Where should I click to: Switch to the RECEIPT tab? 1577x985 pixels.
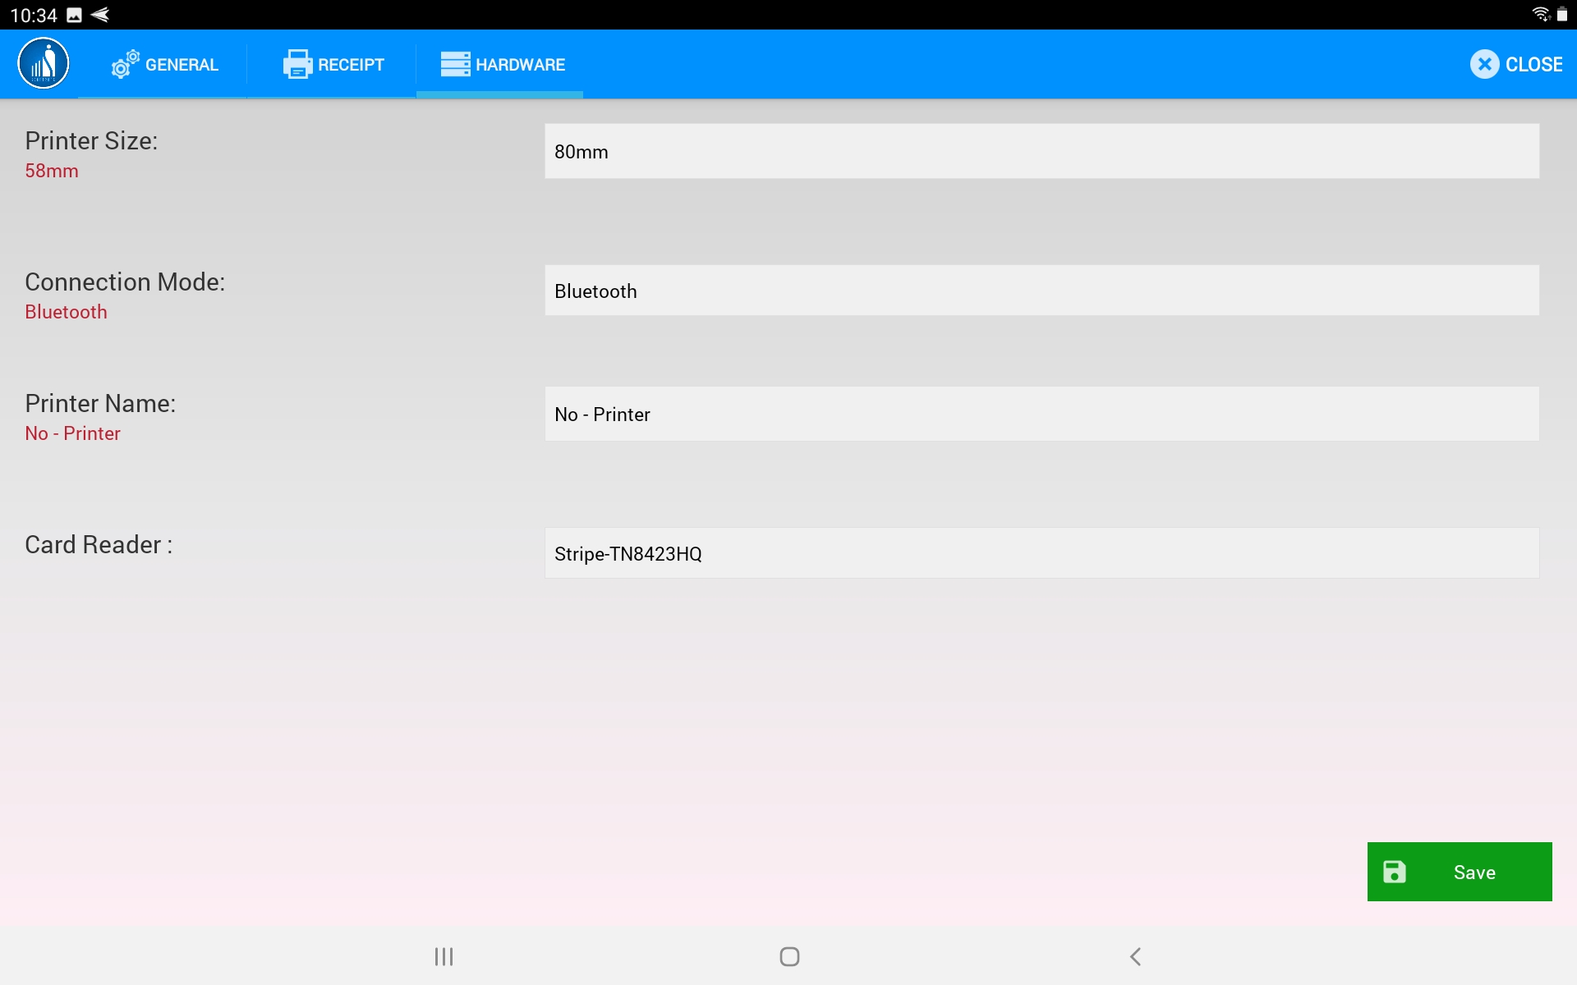point(351,65)
